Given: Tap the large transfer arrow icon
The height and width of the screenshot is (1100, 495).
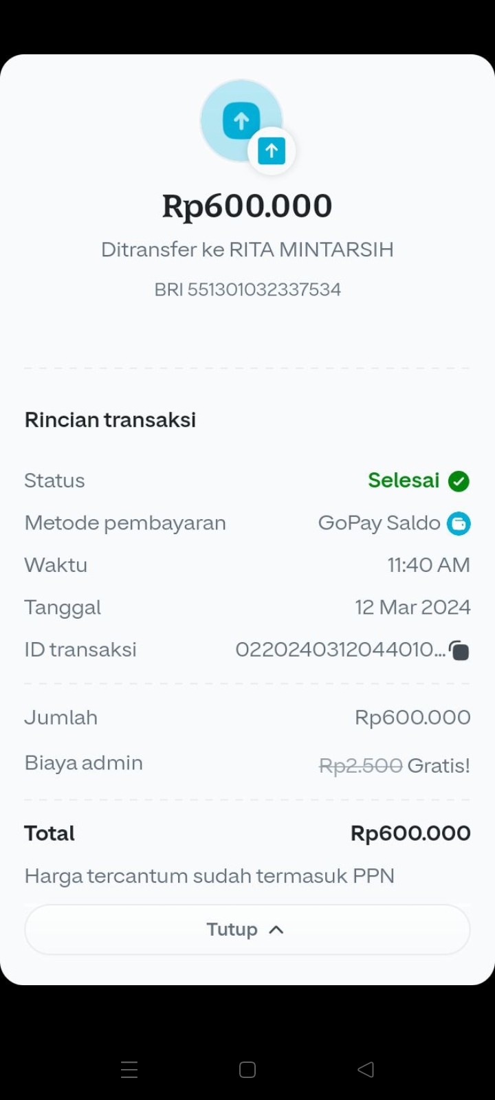Looking at the screenshot, I should point(241,121).
